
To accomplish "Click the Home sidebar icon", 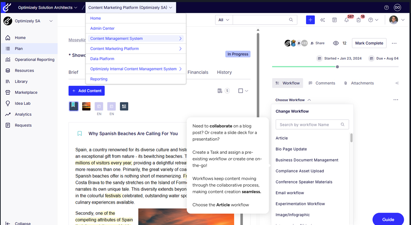I will coord(8,38).
